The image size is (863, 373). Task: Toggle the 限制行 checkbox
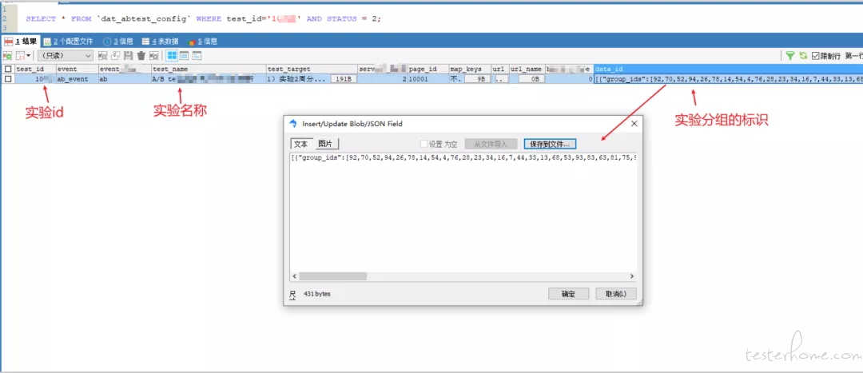point(816,56)
